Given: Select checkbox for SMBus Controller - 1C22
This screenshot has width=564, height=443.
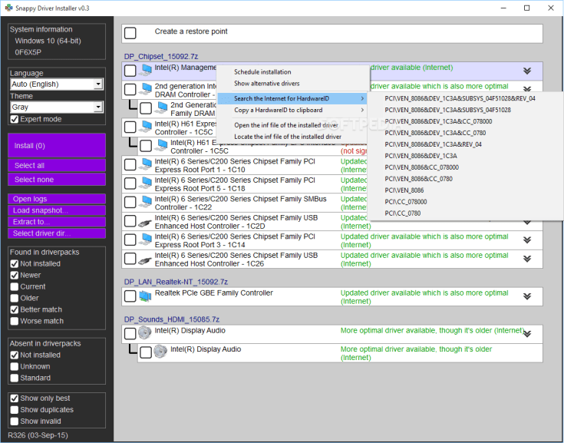Looking at the screenshot, I should click(x=130, y=203).
